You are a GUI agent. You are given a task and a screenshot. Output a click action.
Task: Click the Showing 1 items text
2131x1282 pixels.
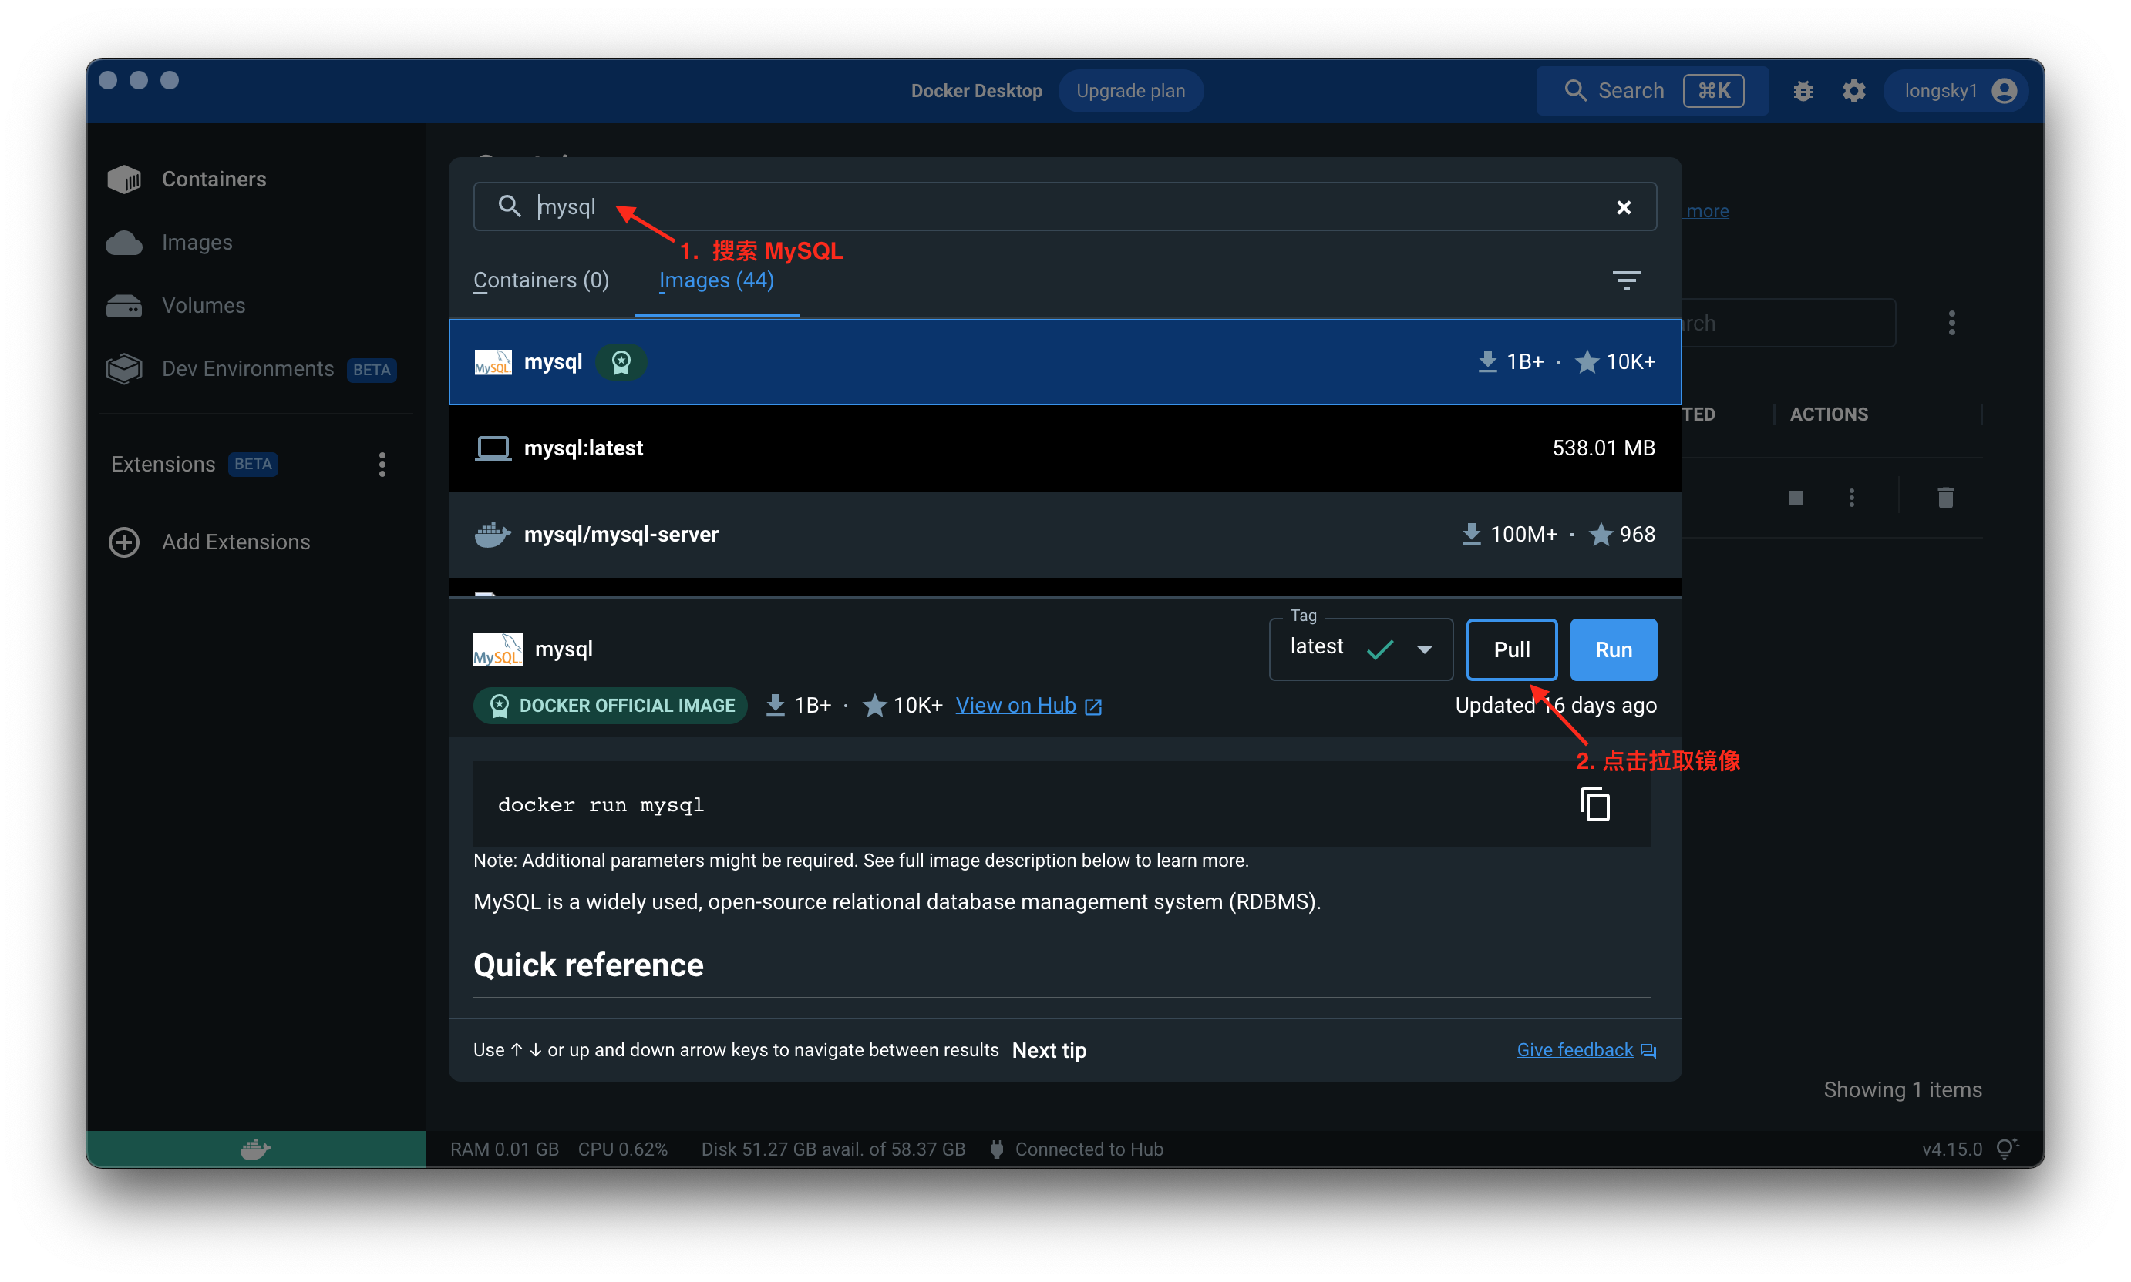[x=1902, y=1090]
